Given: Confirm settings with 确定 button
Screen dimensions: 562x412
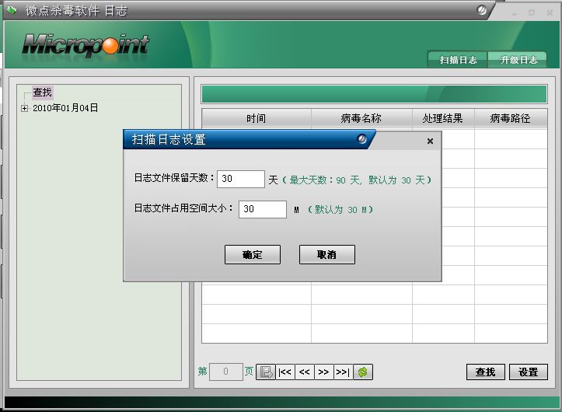Looking at the screenshot, I should pos(253,255).
